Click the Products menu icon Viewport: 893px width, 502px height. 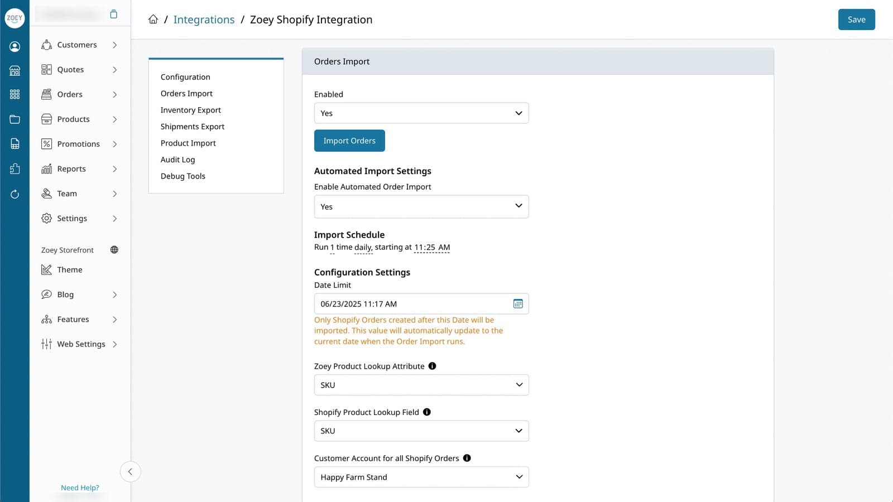click(x=46, y=119)
